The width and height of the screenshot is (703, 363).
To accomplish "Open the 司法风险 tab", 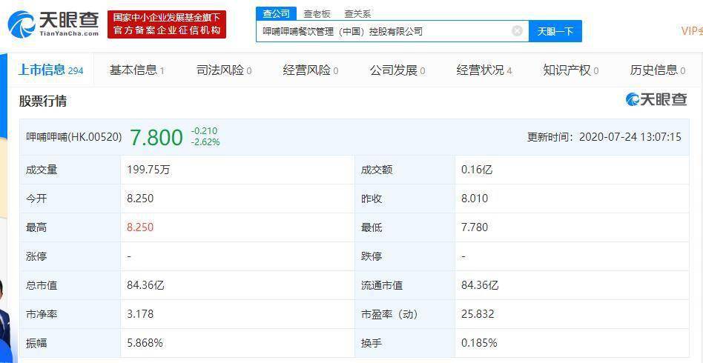I will coord(224,70).
